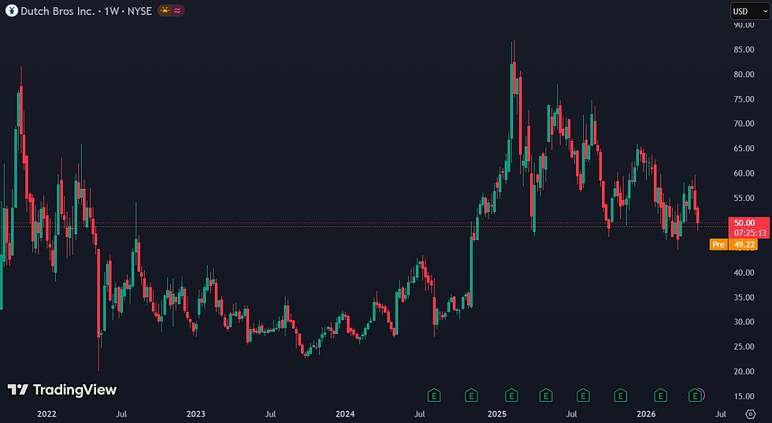Image resolution: width=772 pixels, height=423 pixels.
Task: Click the 15.00 price axis label
Action: point(744,396)
